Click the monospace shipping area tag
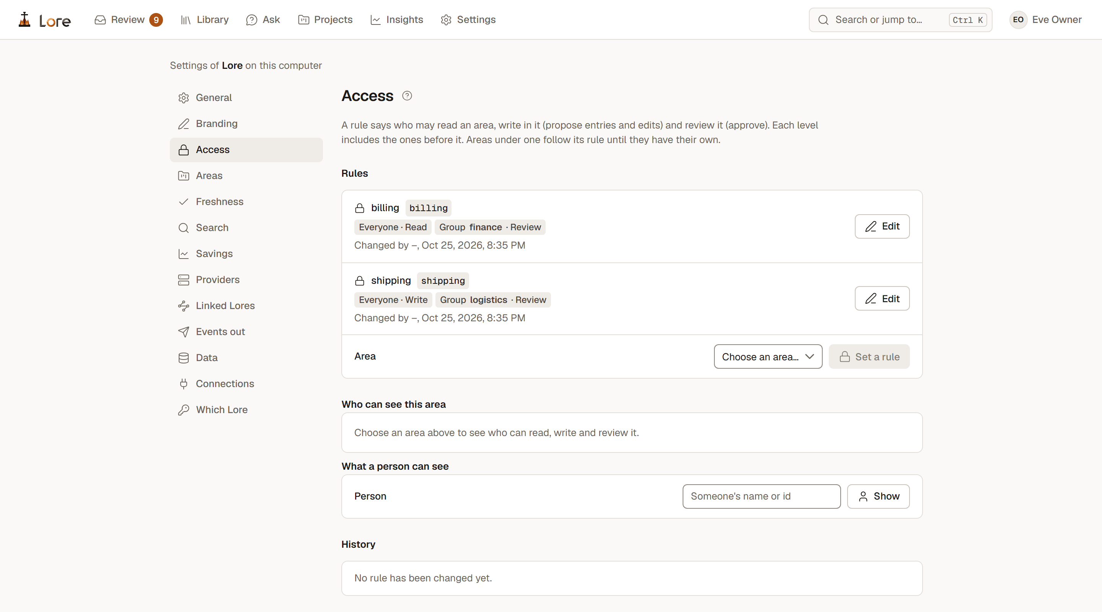This screenshot has width=1102, height=612. pyautogui.click(x=443, y=281)
